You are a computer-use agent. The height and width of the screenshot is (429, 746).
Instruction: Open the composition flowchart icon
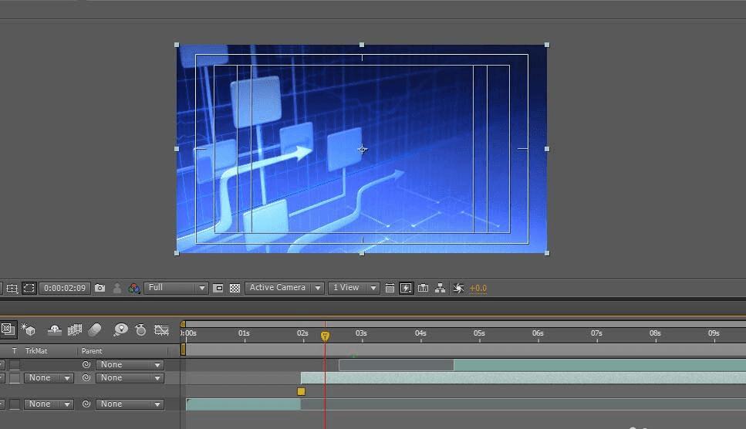440,288
